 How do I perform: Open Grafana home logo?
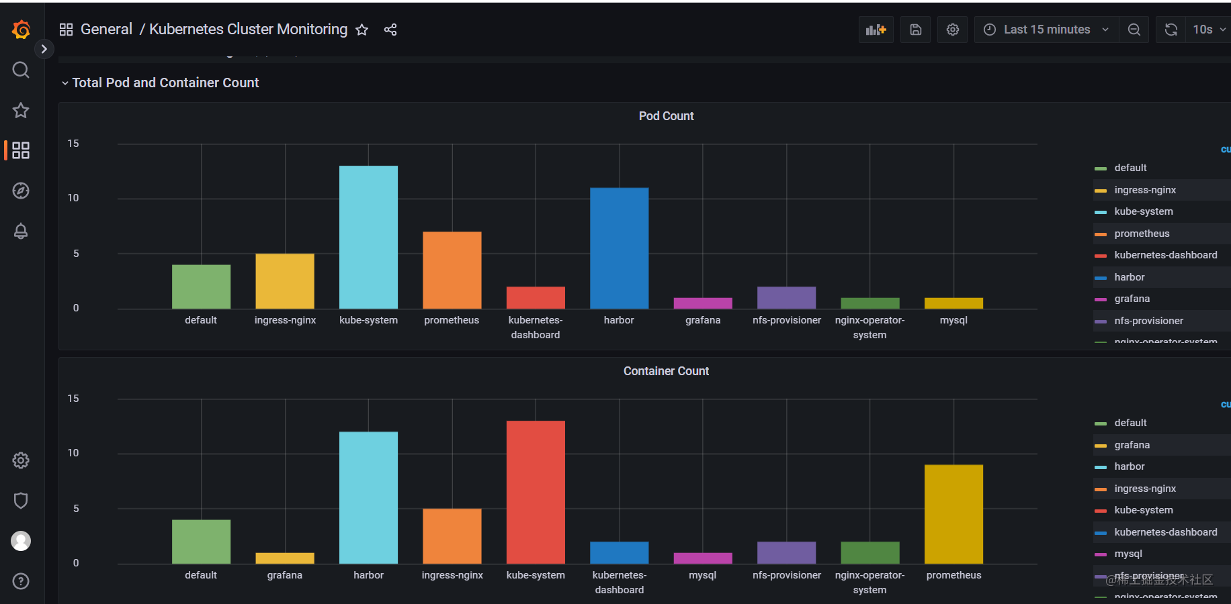click(x=22, y=30)
